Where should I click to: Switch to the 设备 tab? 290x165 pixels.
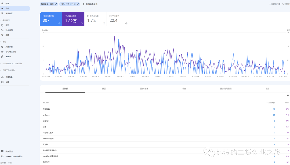coord(184,89)
